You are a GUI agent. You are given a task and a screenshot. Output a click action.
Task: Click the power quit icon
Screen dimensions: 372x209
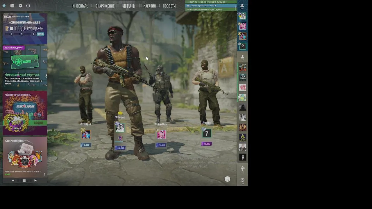click(x=28, y=6)
